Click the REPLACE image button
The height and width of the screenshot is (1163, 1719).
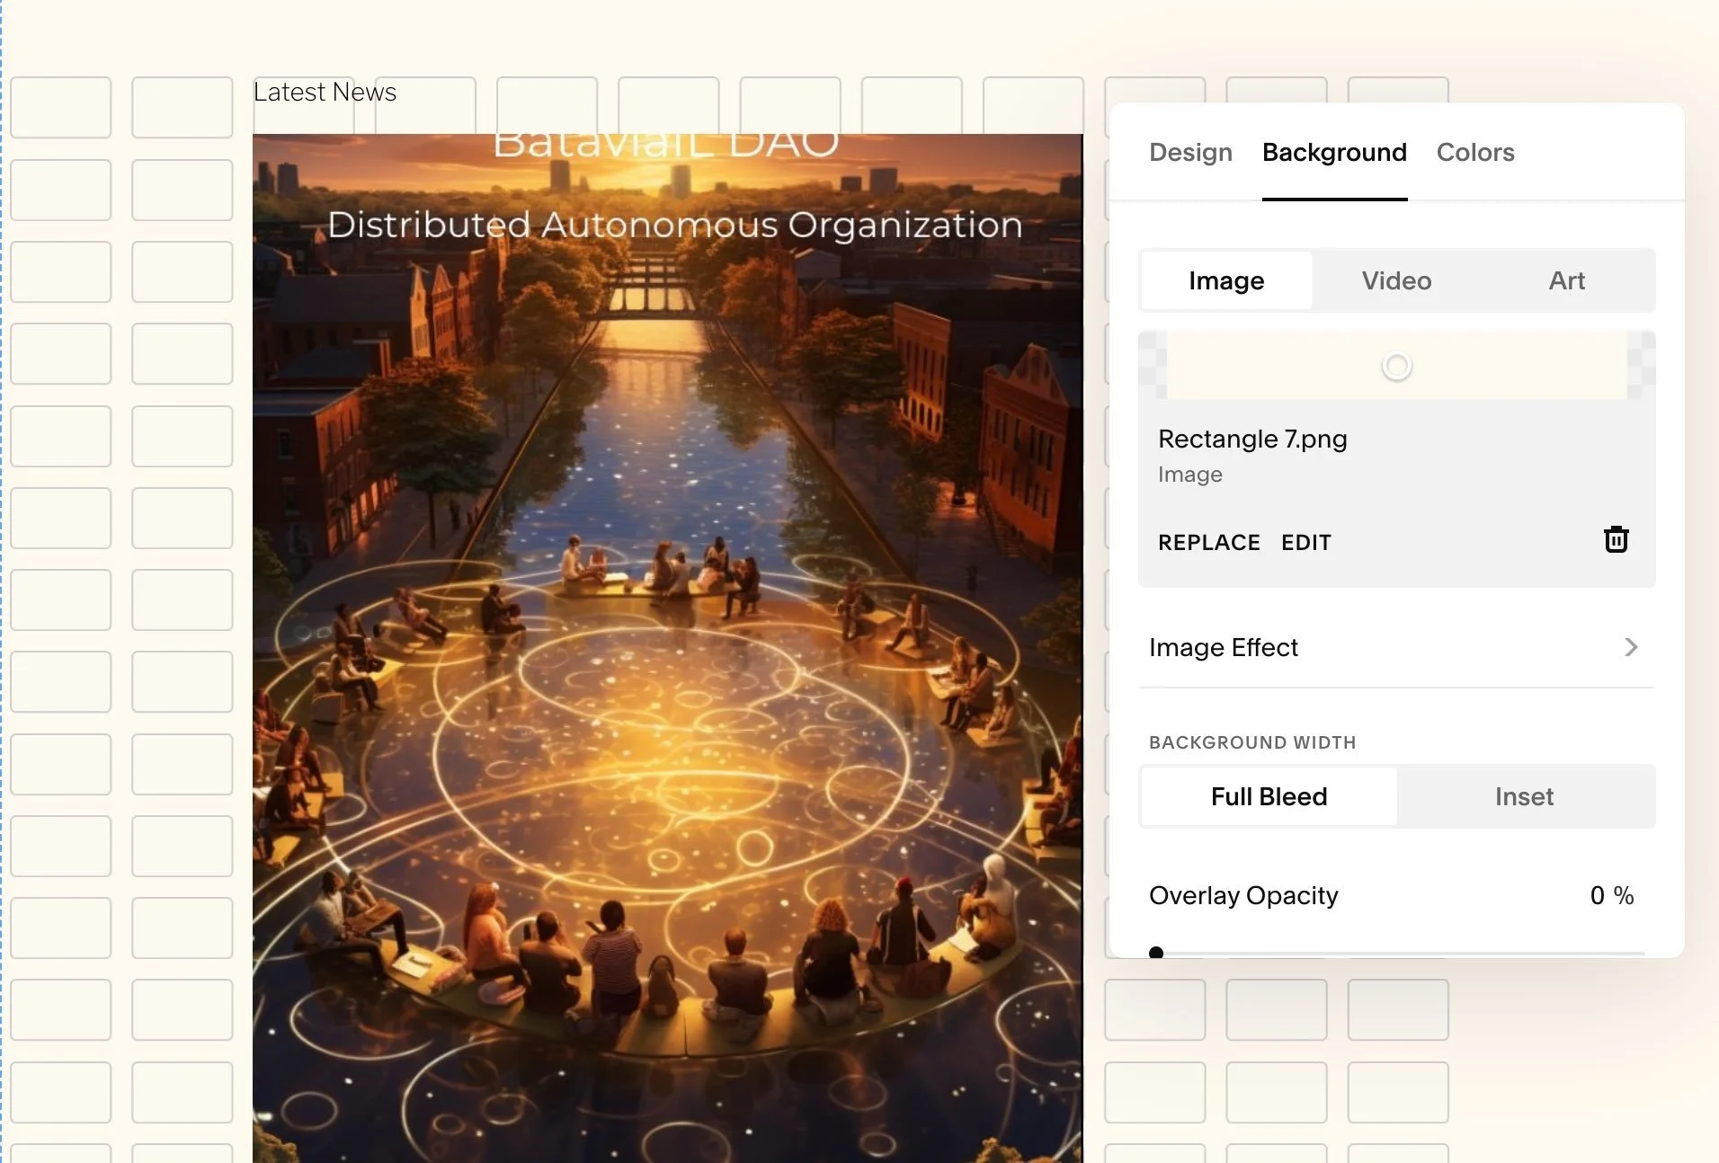pos(1208,543)
